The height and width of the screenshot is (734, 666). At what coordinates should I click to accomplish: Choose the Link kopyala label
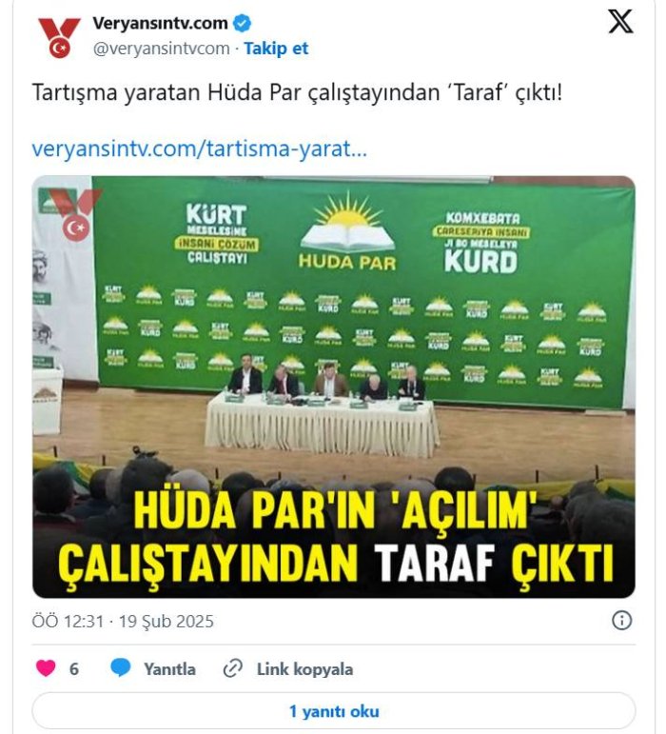[305, 669]
